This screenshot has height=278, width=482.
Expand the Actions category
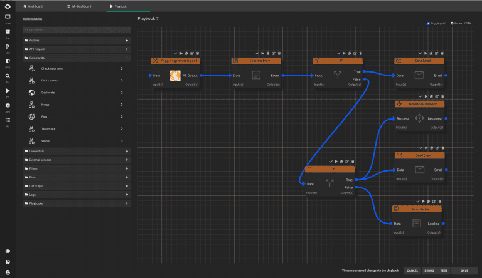click(77, 41)
